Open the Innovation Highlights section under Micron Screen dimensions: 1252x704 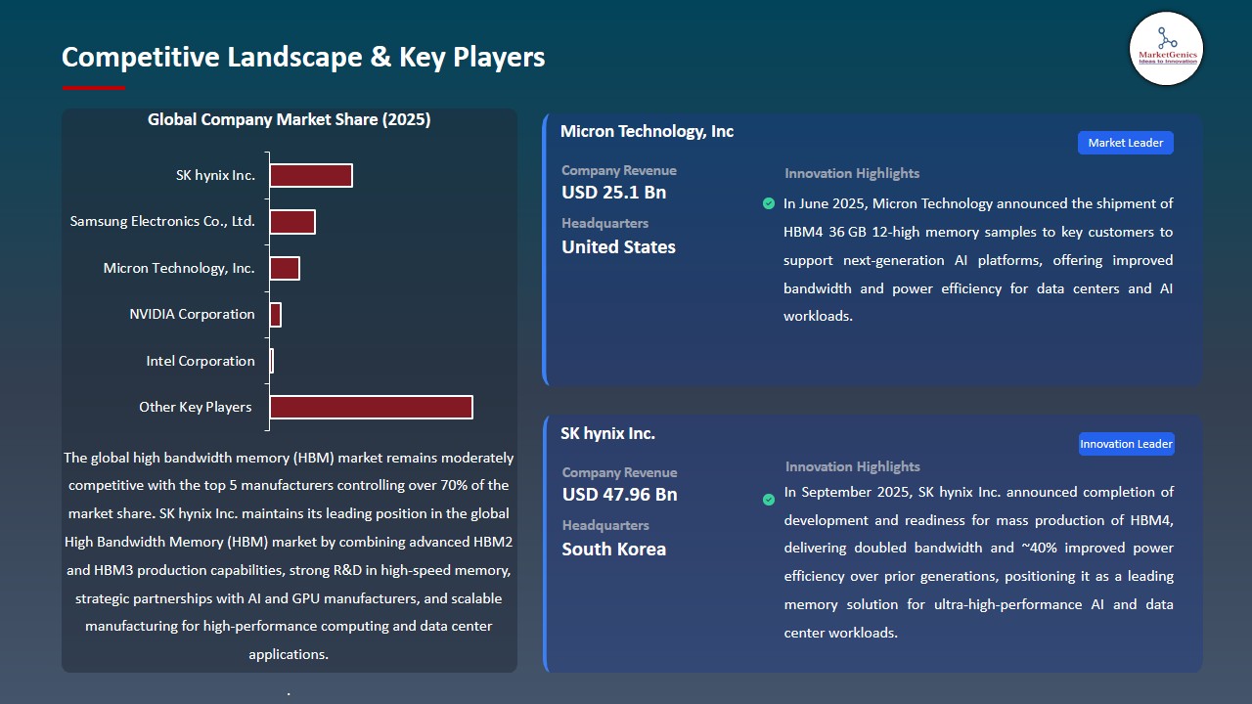point(851,173)
